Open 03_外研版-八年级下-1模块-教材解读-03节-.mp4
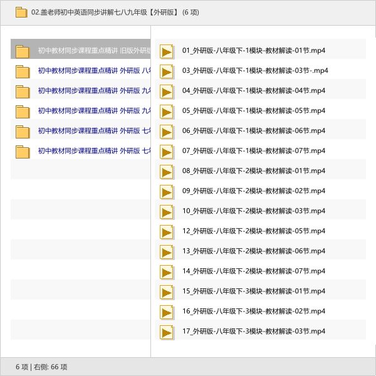 255,70
